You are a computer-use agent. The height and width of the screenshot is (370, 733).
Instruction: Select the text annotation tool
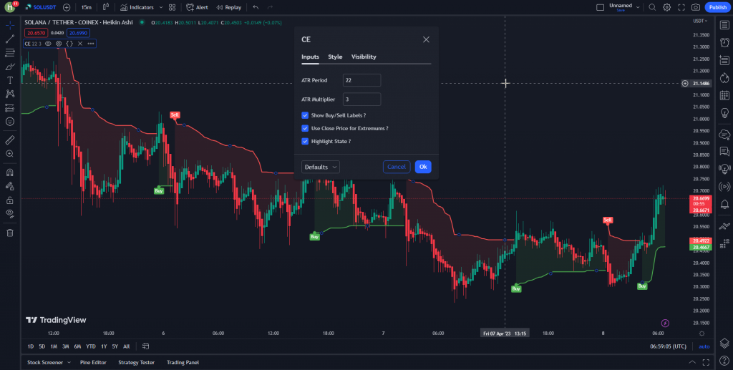tap(10, 80)
